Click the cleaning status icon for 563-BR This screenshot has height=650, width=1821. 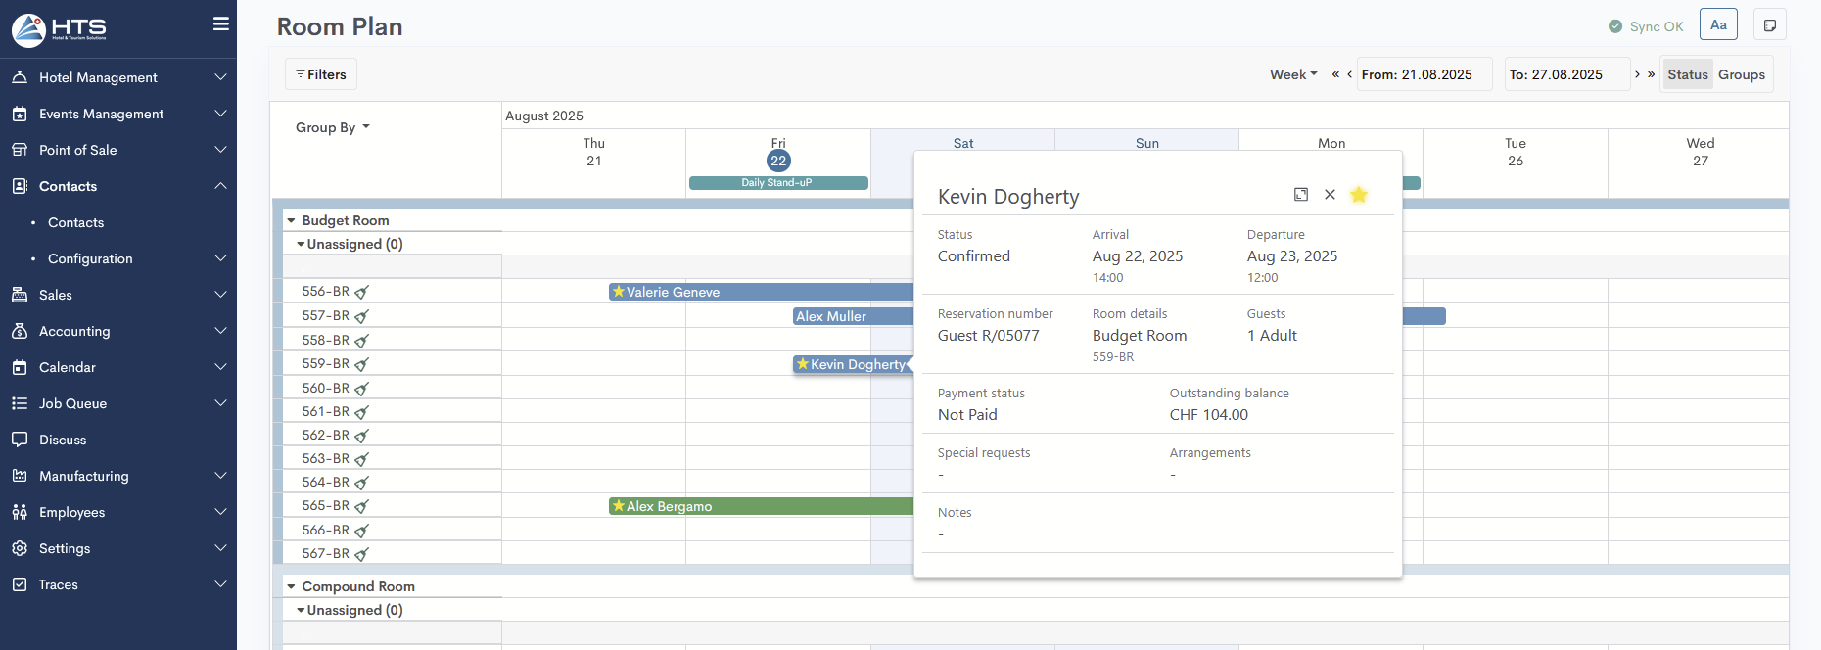click(361, 459)
